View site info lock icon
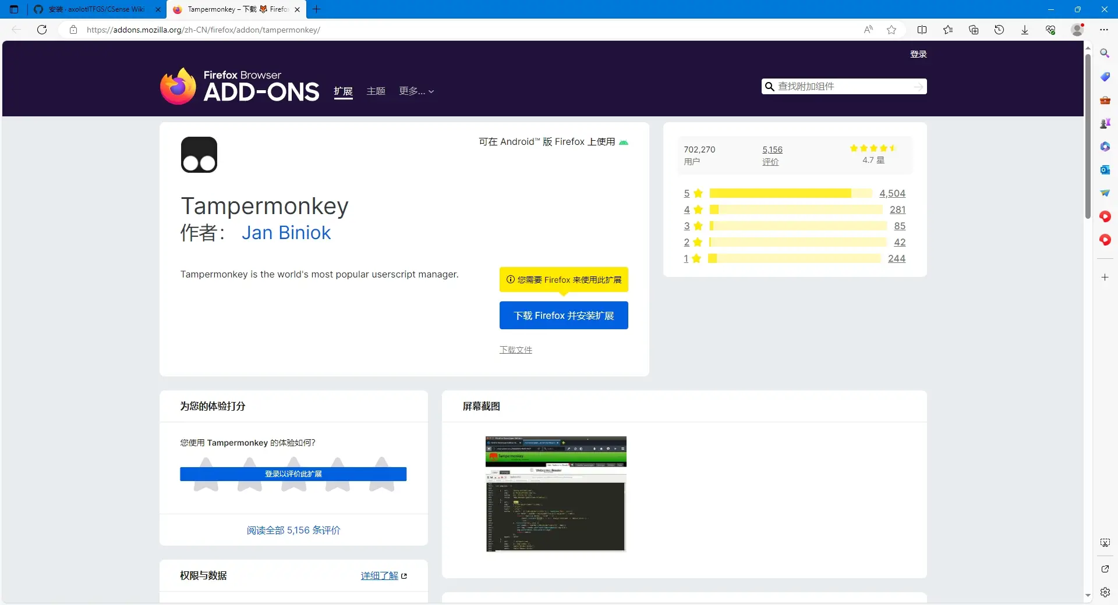 (x=73, y=30)
